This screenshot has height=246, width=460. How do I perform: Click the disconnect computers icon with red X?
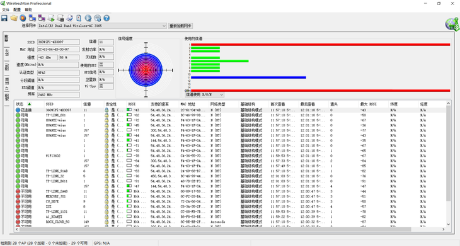click(42, 18)
